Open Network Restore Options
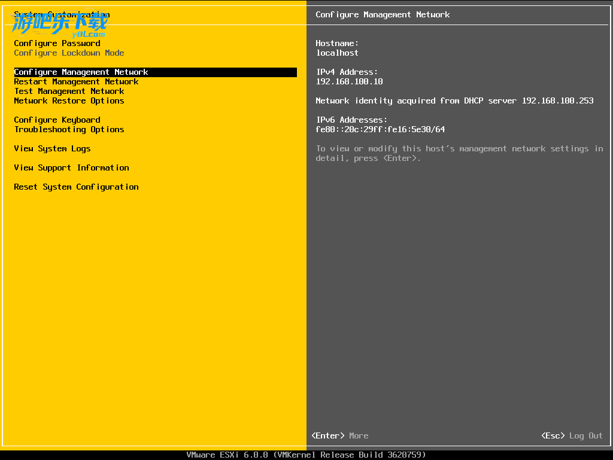This screenshot has width=613, height=460. pyautogui.click(x=69, y=100)
